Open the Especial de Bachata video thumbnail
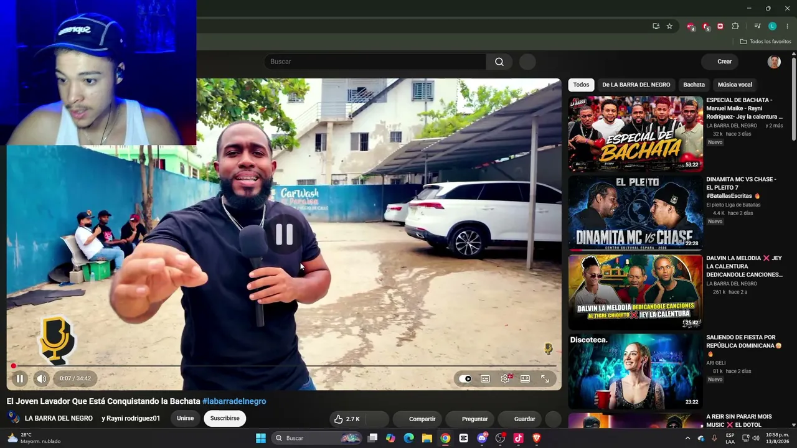 point(635,134)
